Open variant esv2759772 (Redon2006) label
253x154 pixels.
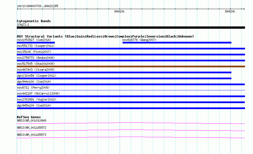click(36, 58)
